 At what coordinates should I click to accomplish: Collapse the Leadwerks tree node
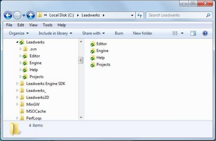[17, 42]
